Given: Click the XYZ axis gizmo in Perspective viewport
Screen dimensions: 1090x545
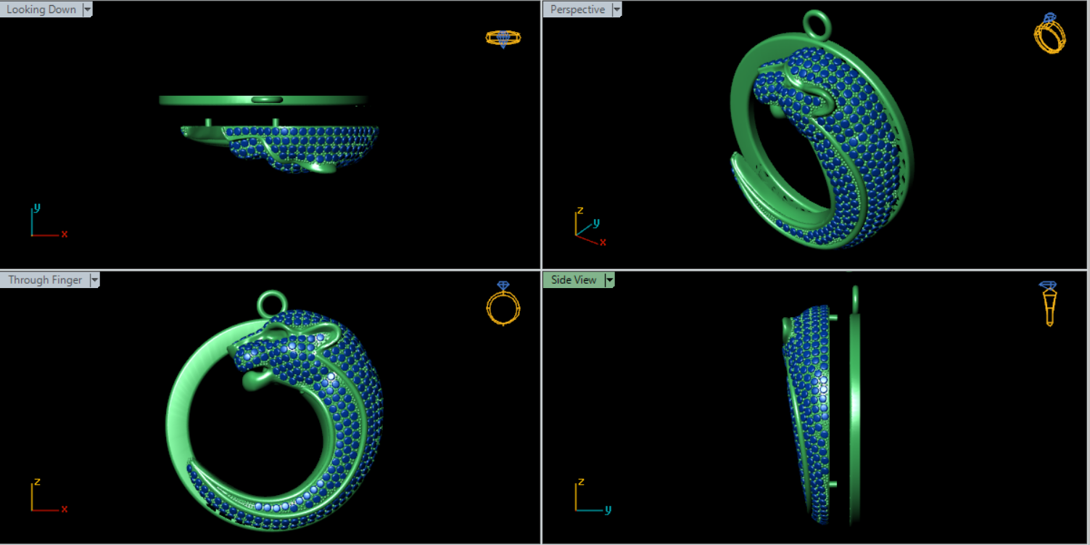Looking at the screenshot, I should 588,226.
